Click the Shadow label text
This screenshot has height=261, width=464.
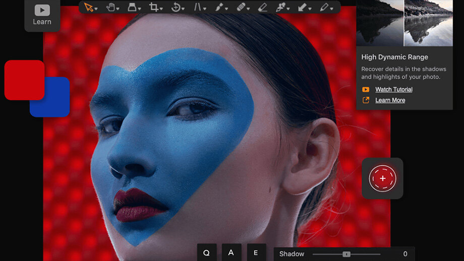coord(292,254)
